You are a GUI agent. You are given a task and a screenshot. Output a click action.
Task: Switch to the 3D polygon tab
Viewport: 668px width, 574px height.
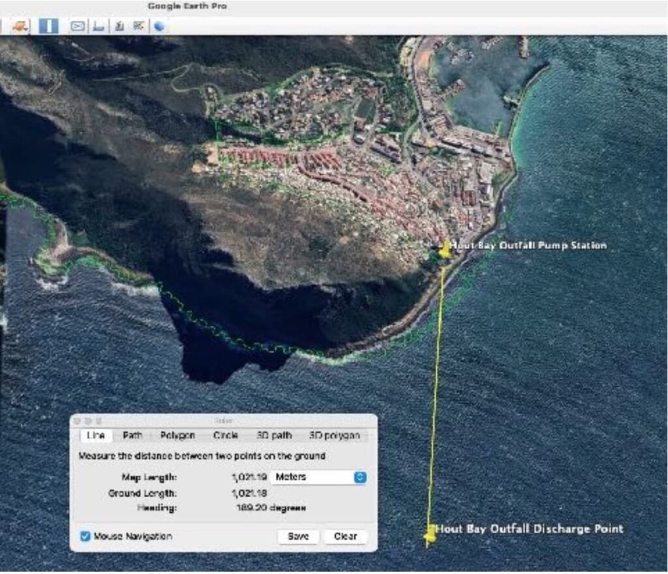click(x=334, y=435)
